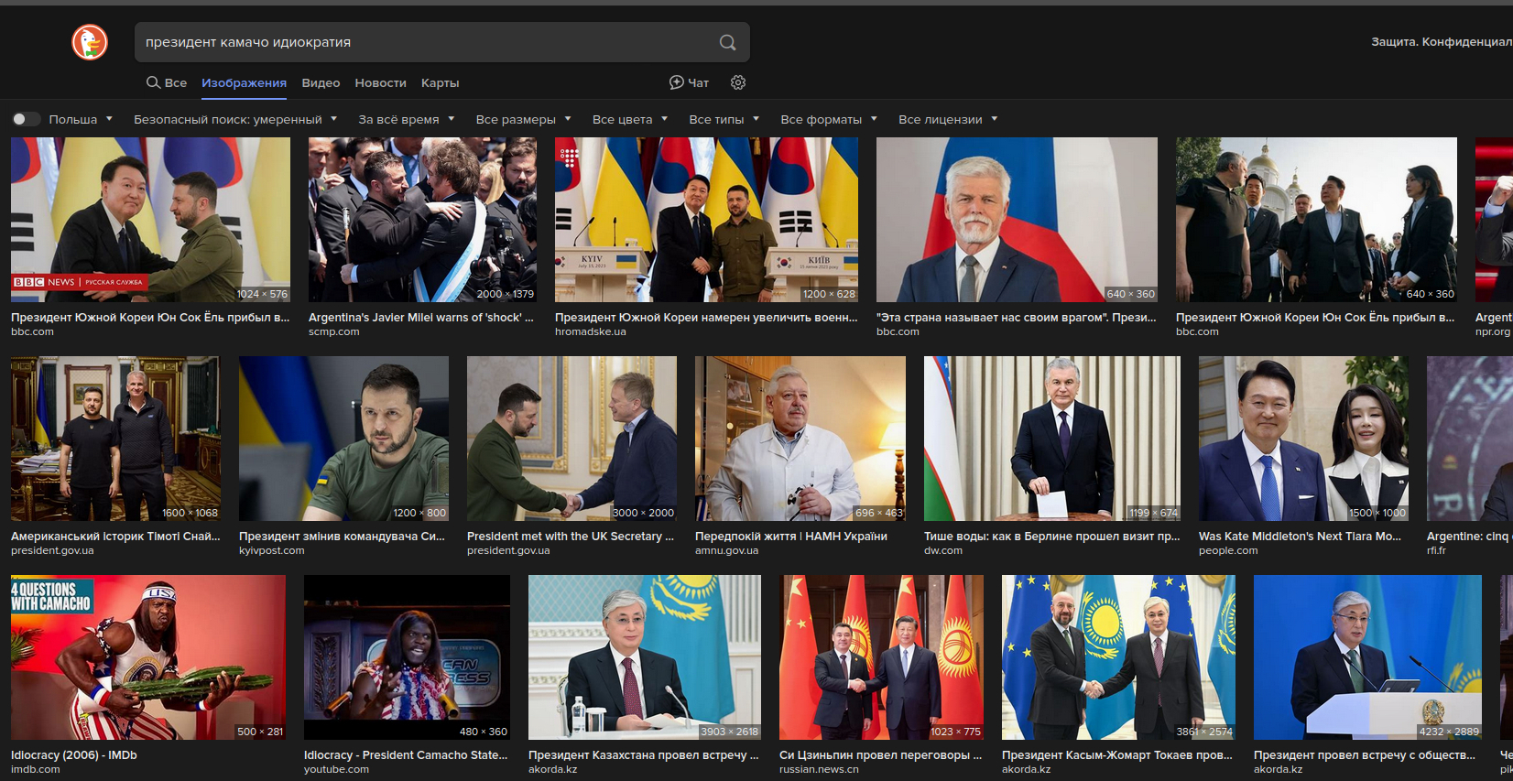Open the Все размеры size filter
Image resolution: width=1513 pixels, height=781 pixels.
(x=523, y=119)
